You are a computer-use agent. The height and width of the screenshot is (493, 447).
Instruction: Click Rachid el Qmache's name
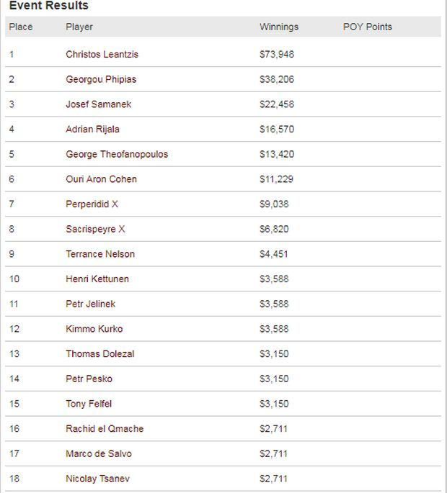(105, 429)
